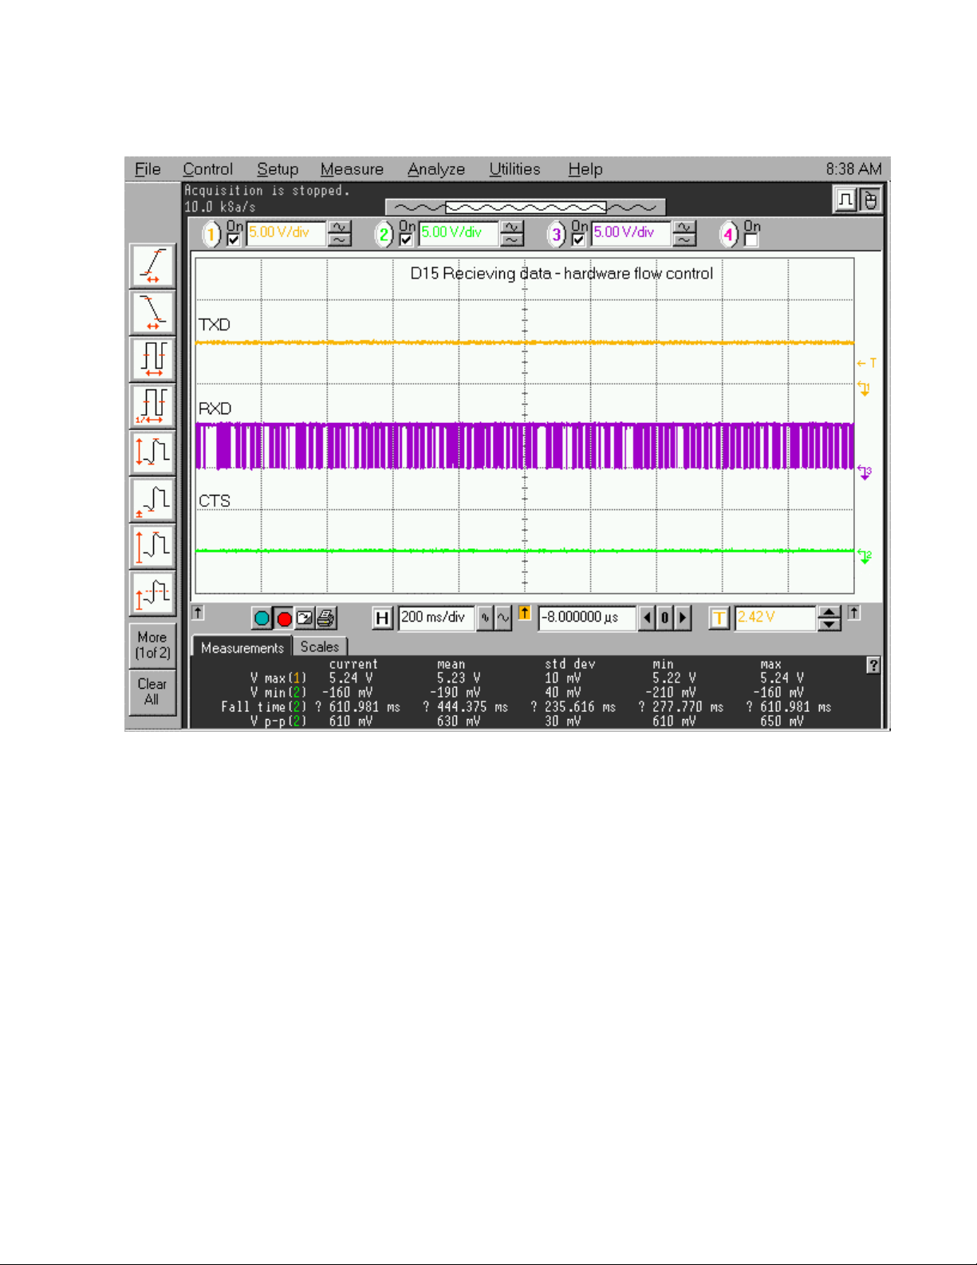Click the orange trigger position arrow marker
This screenshot has width=977, height=1265.
pyautogui.click(x=524, y=613)
